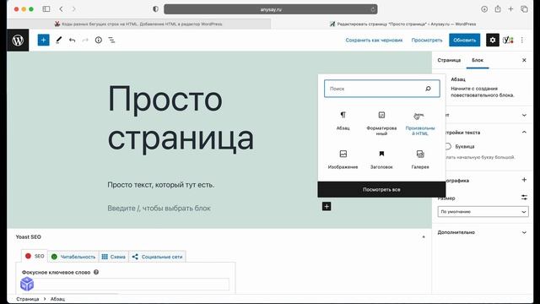Viewport: 540px width, 304px height.
Task: Toggle the settings gear sidebar
Action: pos(493,41)
